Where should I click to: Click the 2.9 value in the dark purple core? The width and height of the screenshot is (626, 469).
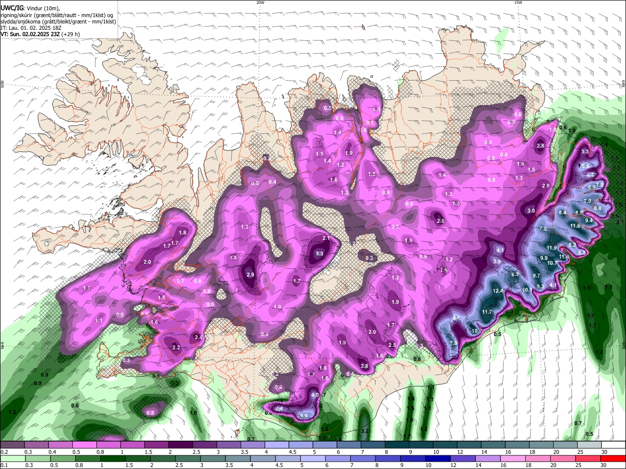pos(250,275)
